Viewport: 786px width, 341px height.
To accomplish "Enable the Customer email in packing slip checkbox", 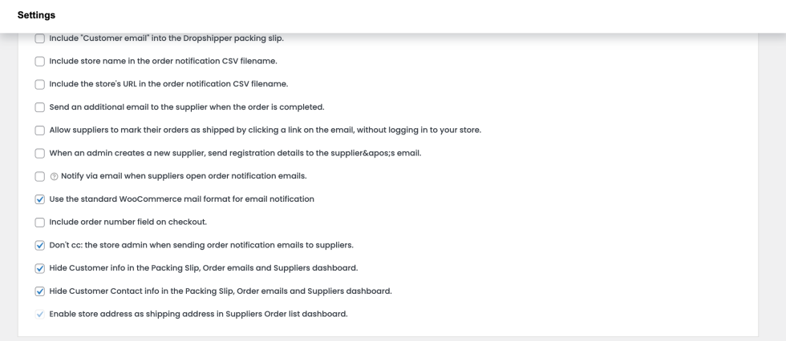I will (x=40, y=38).
